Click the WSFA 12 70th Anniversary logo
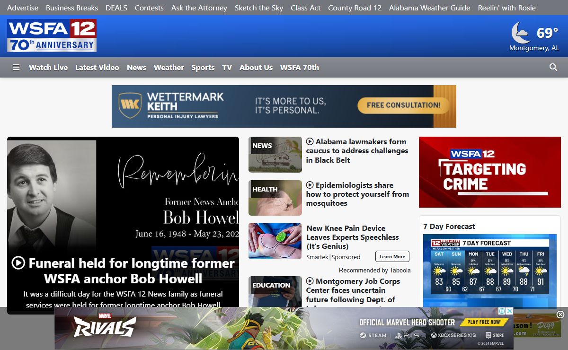 tap(52, 35)
